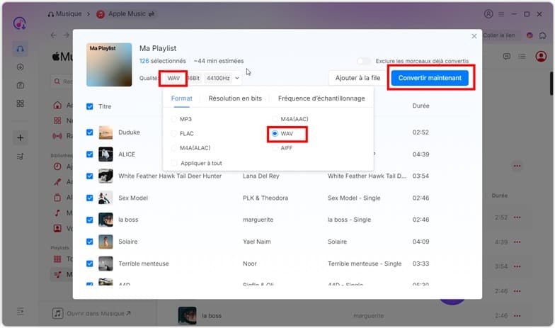Screen dimensions: 555x328
Task: Uncheck the Duduke track checkbox
Action: 89,132
